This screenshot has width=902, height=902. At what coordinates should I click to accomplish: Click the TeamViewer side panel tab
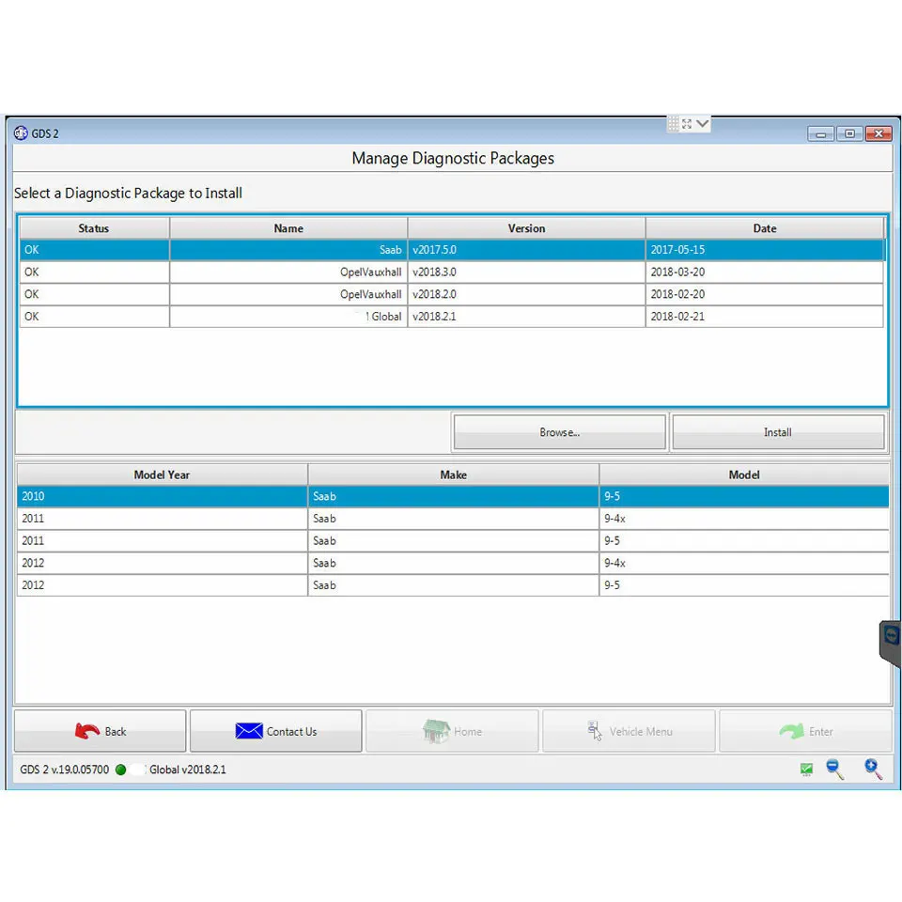[891, 643]
